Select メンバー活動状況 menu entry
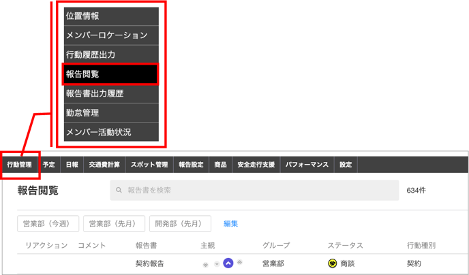 (111, 132)
